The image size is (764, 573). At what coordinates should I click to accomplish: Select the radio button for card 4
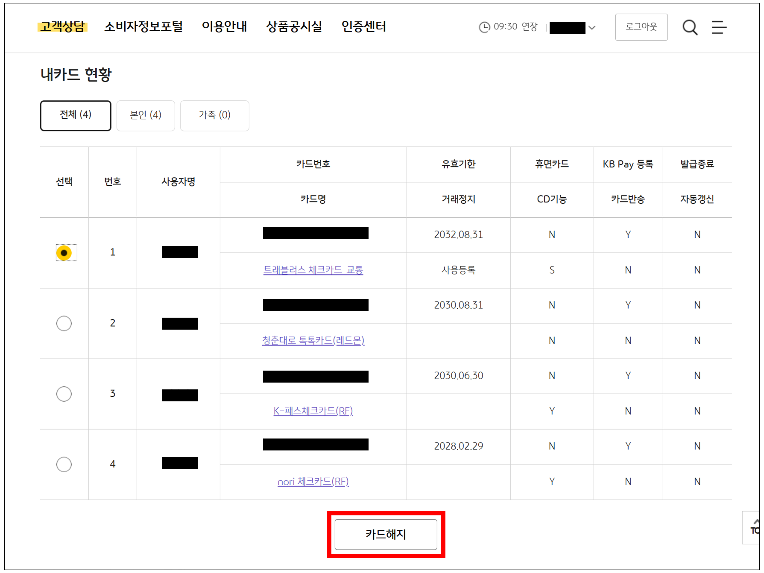pos(64,464)
